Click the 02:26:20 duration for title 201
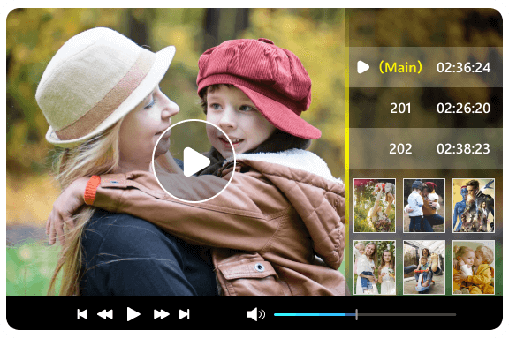 463,109
